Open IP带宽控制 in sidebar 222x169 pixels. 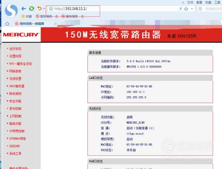click(17, 131)
